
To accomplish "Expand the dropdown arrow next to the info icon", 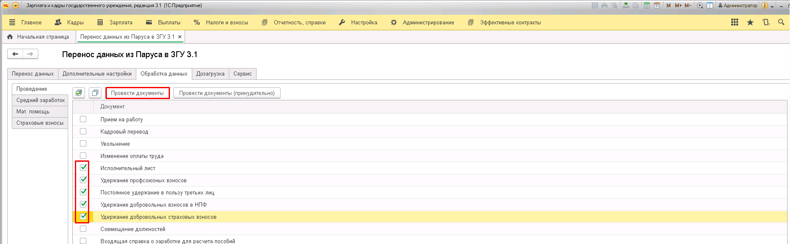I will [772, 6].
